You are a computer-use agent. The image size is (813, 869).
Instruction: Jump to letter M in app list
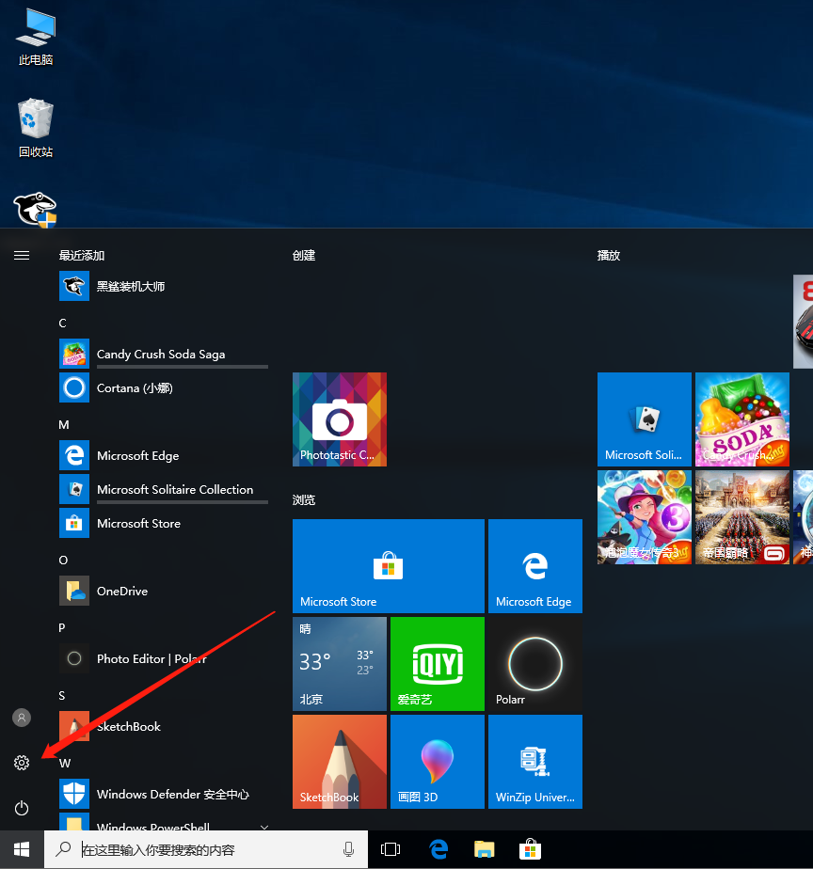64,424
